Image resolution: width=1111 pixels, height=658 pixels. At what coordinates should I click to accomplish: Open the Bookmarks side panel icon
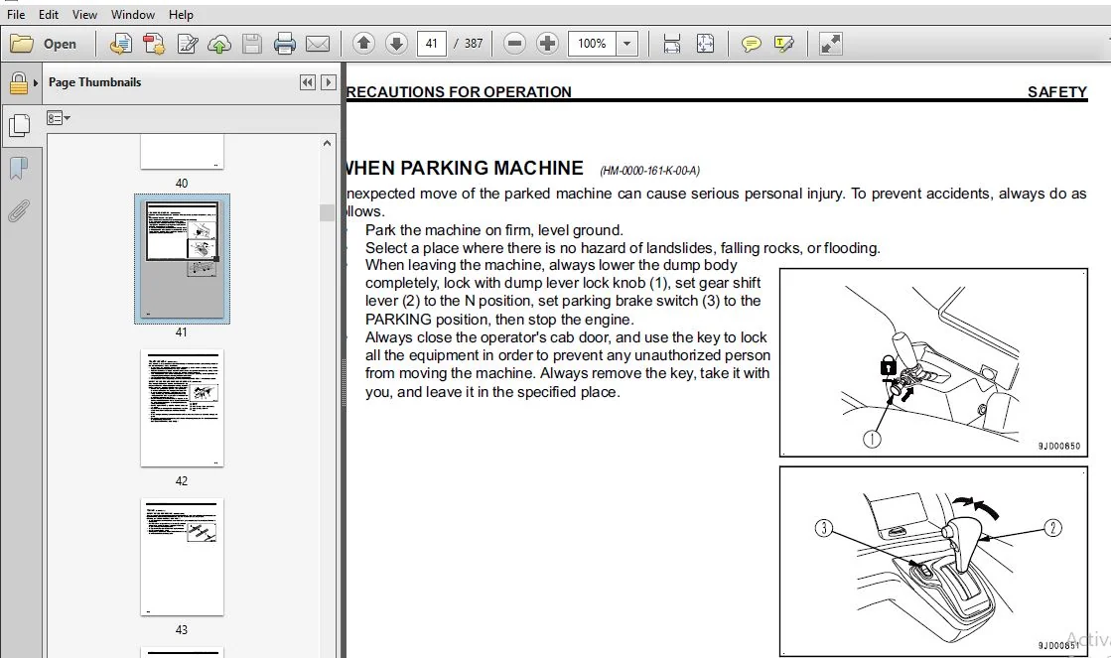tap(19, 169)
